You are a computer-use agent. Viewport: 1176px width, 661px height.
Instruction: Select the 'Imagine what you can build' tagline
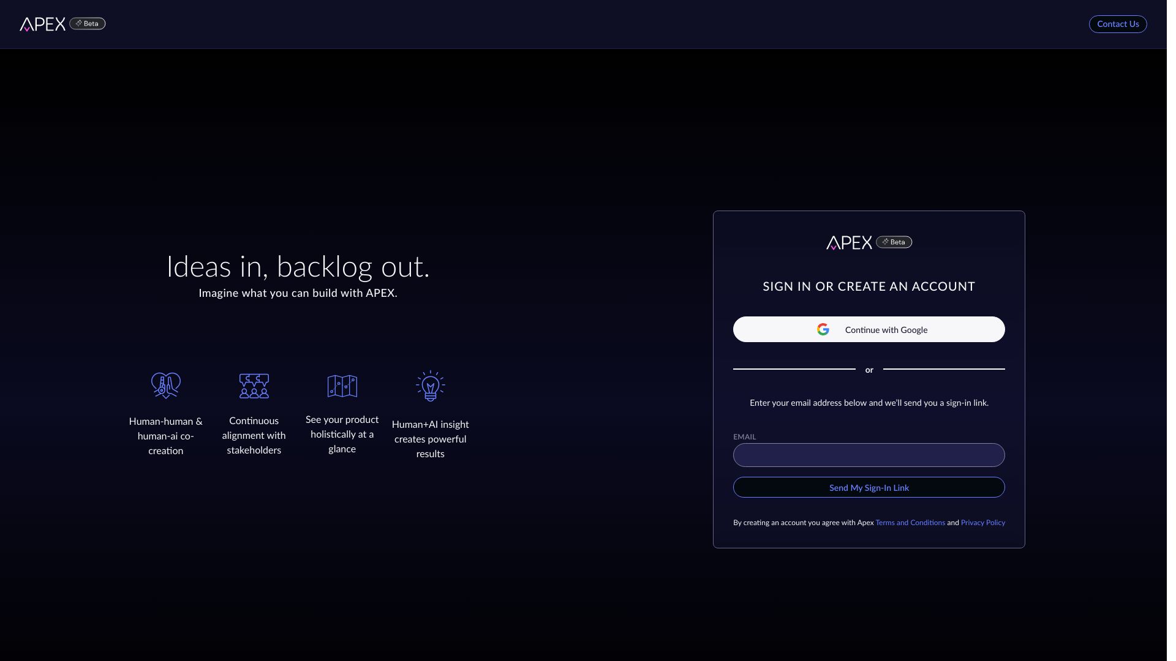point(298,293)
